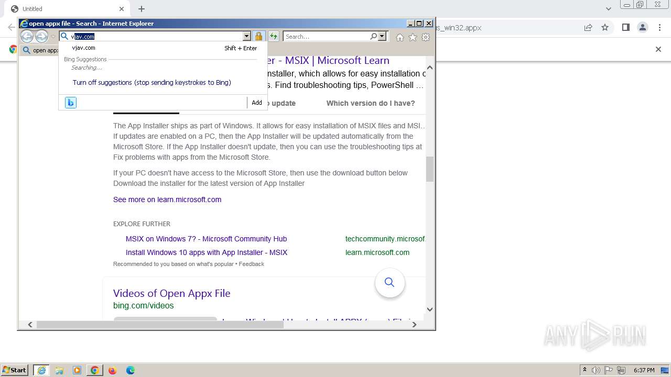Click IE vertical scrollbar thumb

pyautogui.click(x=430, y=169)
